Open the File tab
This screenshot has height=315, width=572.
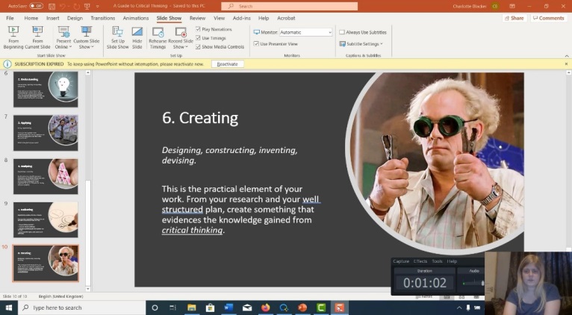click(10, 18)
